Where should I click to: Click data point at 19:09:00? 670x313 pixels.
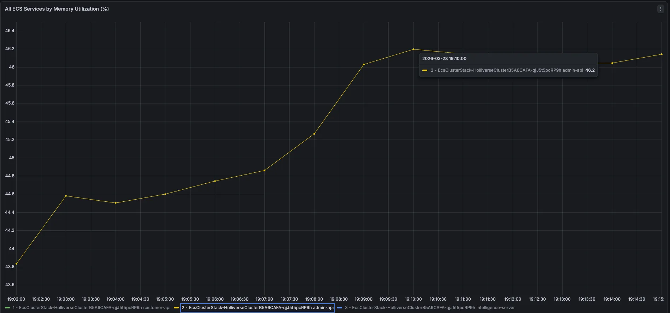[364, 64]
